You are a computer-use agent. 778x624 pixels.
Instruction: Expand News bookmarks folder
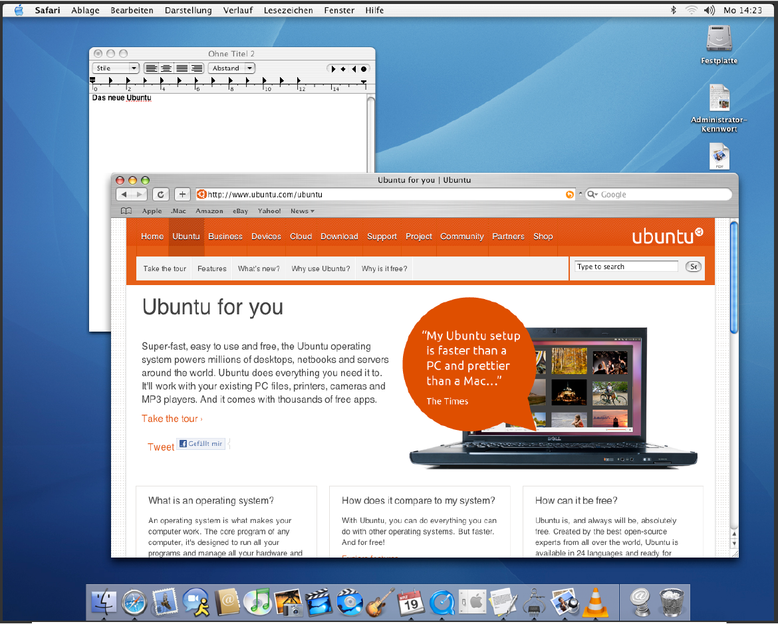coord(303,211)
